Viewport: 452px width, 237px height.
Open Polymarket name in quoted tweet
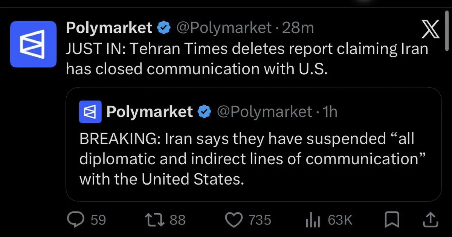point(150,112)
